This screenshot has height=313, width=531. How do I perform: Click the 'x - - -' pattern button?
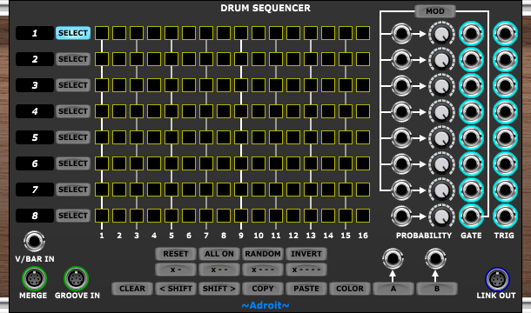(x=263, y=270)
